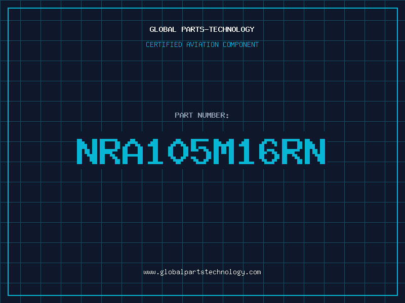Click the PART NUMBER: label
This screenshot has height=303, width=405.
point(201,115)
